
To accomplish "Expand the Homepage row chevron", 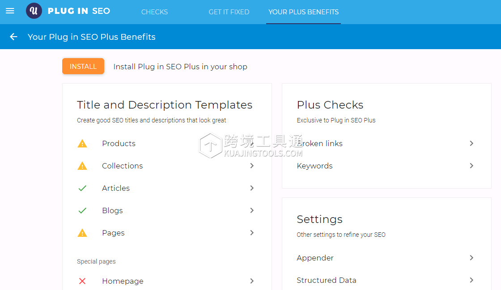I will coord(252,281).
